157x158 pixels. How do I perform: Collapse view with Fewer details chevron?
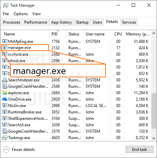[x=6, y=150]
